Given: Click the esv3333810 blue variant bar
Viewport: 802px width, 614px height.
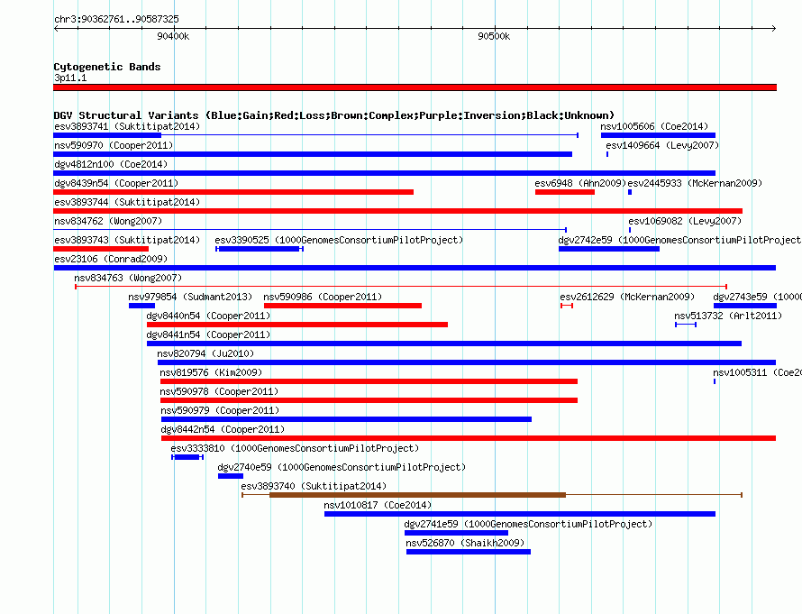Looking at the screenshot, I should point(187,457).
